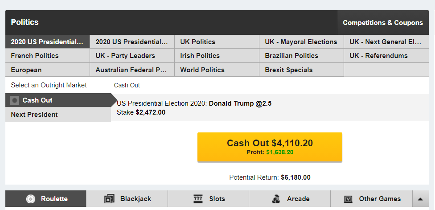Click the Roulette wheel icon

coord(30,199)
